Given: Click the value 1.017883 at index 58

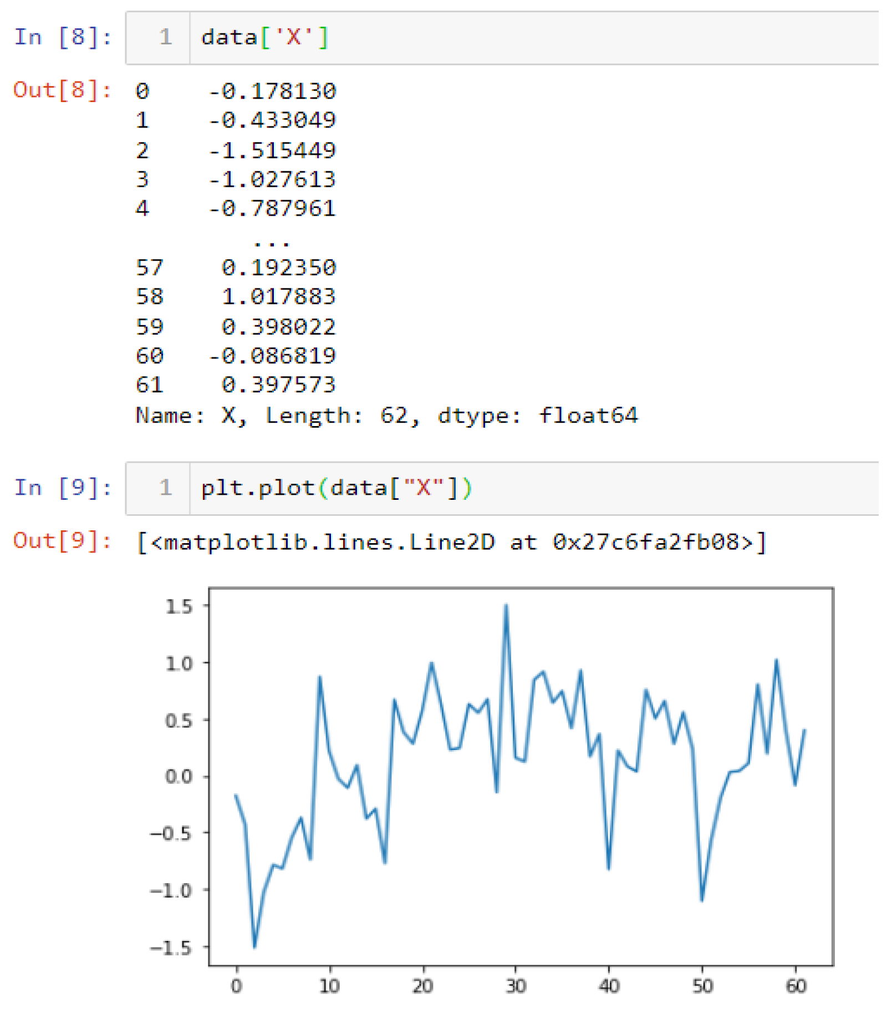Looking at the screenshot, I should (278, 297).
